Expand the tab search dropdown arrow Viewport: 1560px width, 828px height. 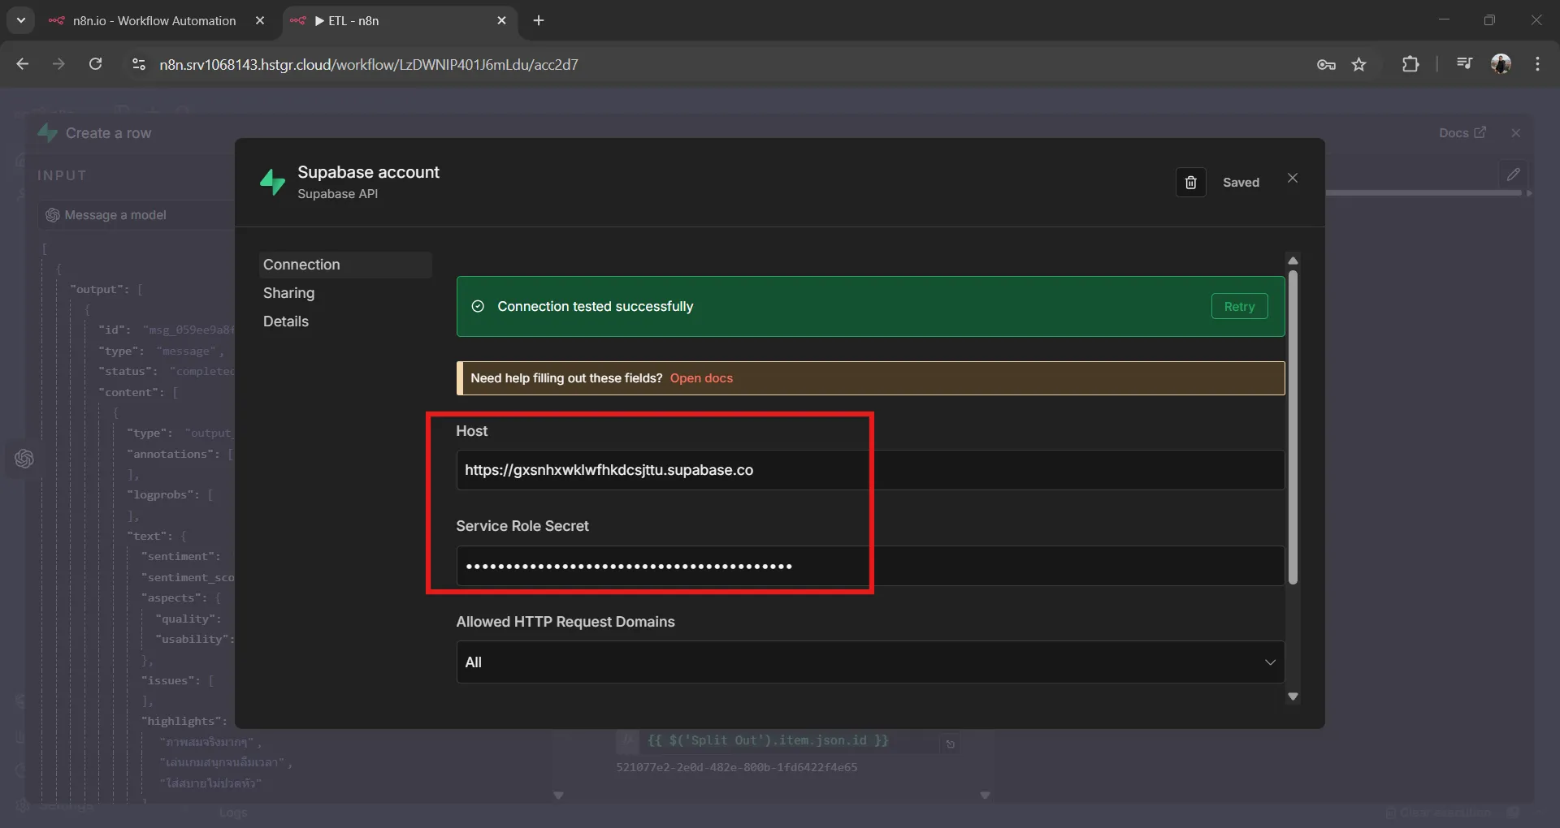[x=20, y=20]
